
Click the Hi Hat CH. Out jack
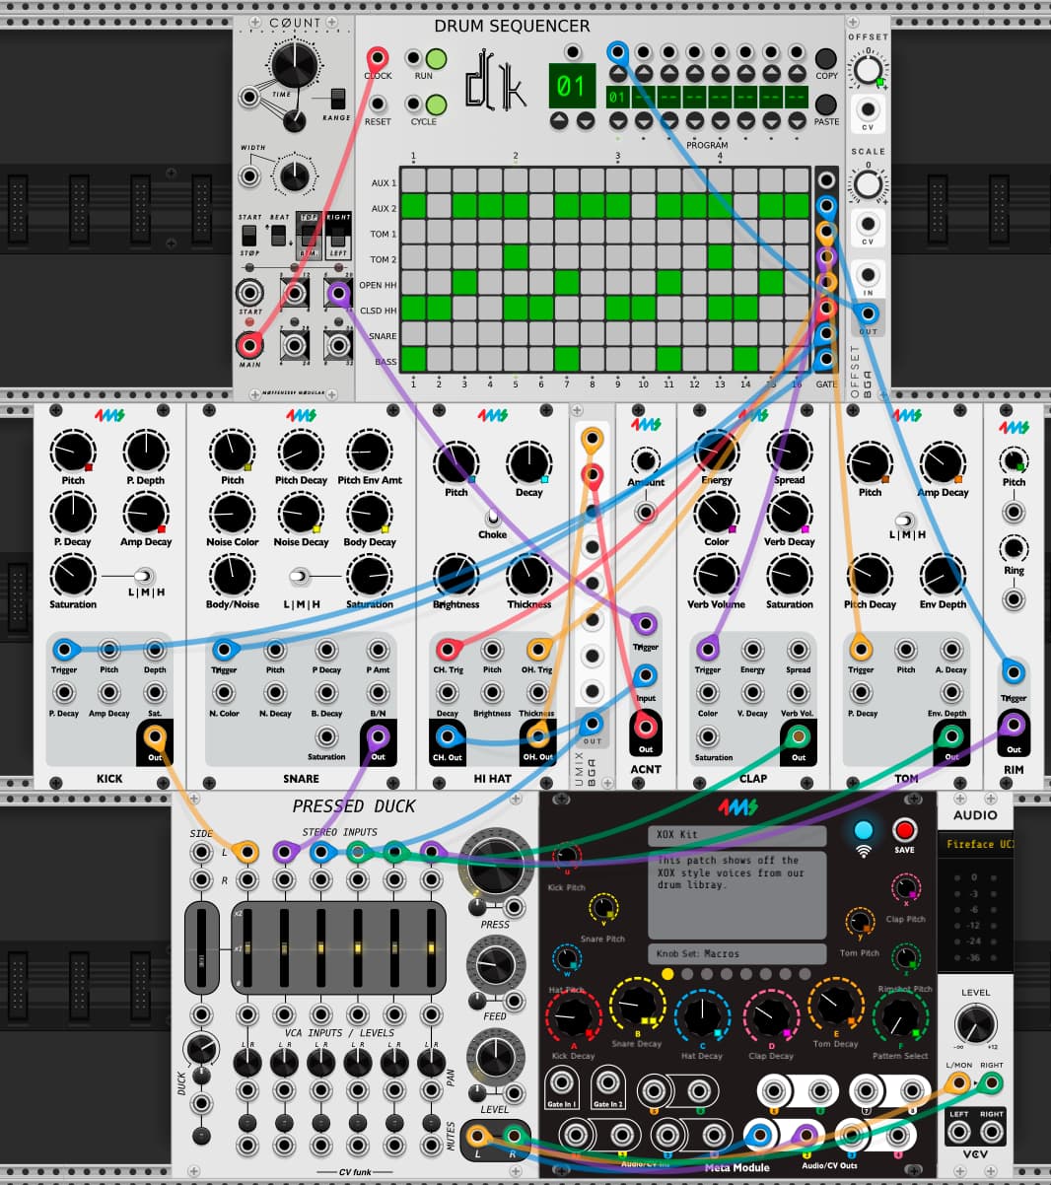(x=447, y=736)
